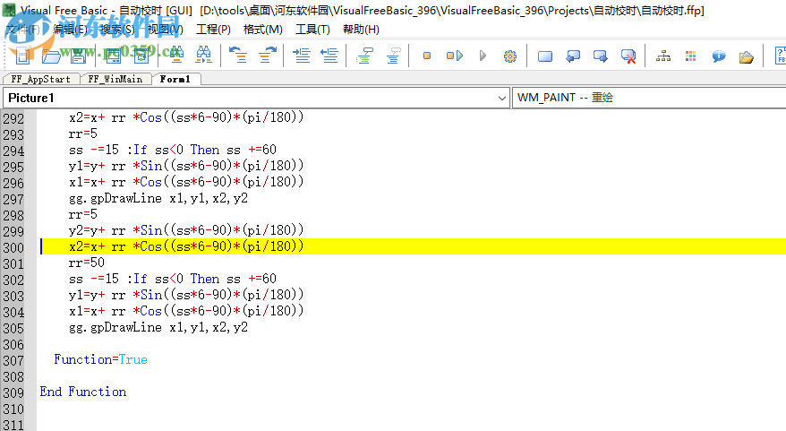Click the F8 help icon at toolbar end

781,56
